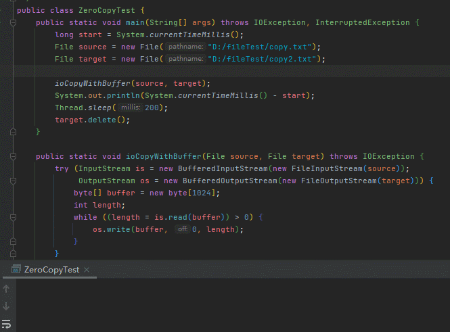Image resolution: width=450 pixels, height=332 pixels.
Task: Click the string "D:/fileTest/copy2.txt"
Action: pos(262,59)
